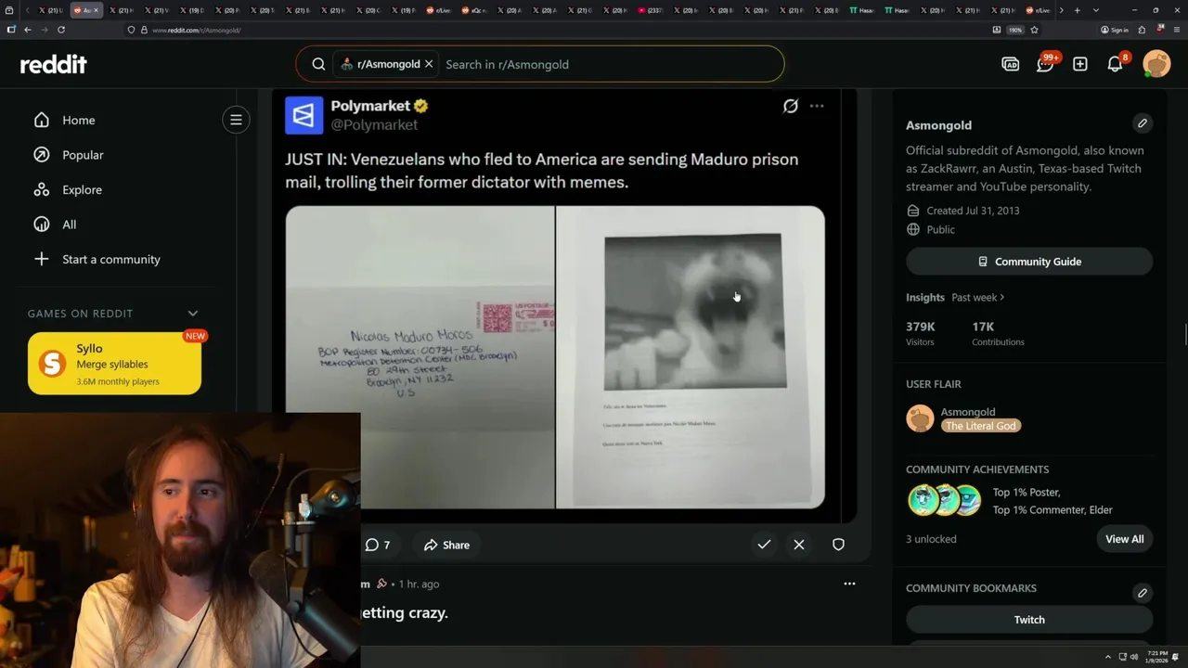Go to Home in sidebar
1188x668 pixels.
(x=79, y=120)
